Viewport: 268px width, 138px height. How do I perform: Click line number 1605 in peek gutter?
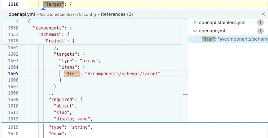click(x=13, y=74)
